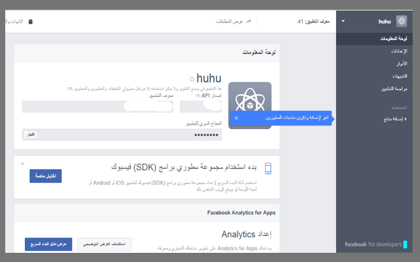Click the معرف التطبيق label in the top bar
Image resolution: width=420 pixels, height=262 pixels.
[x=314, y=22]
